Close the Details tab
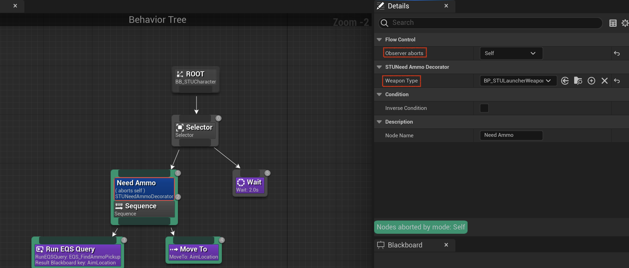629x268 pixels. pyautogui.click(x=446, y=6)
